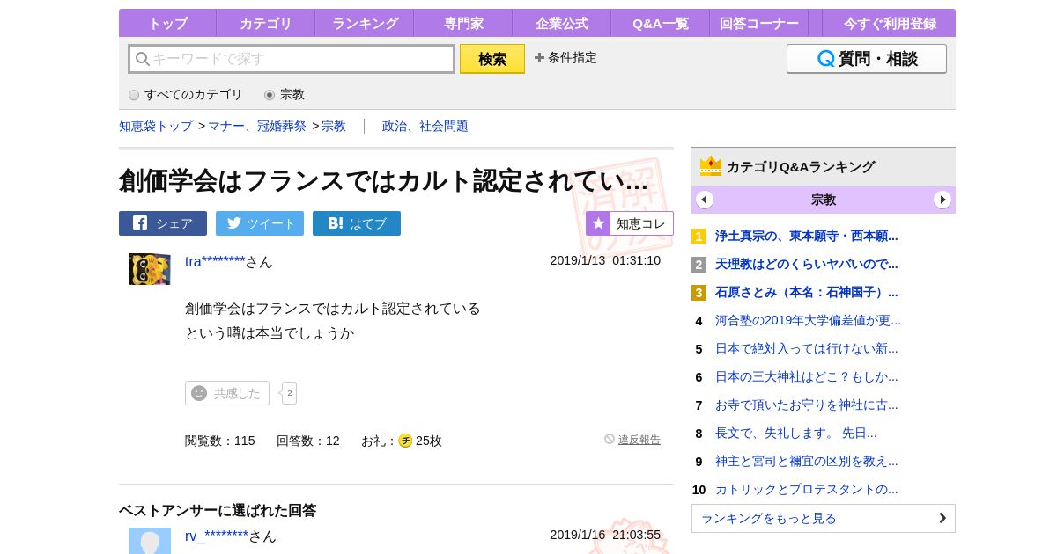Open the 回答コーナー tab
This screenshot has width=1057, height=554.
click(x=758, y=23)
